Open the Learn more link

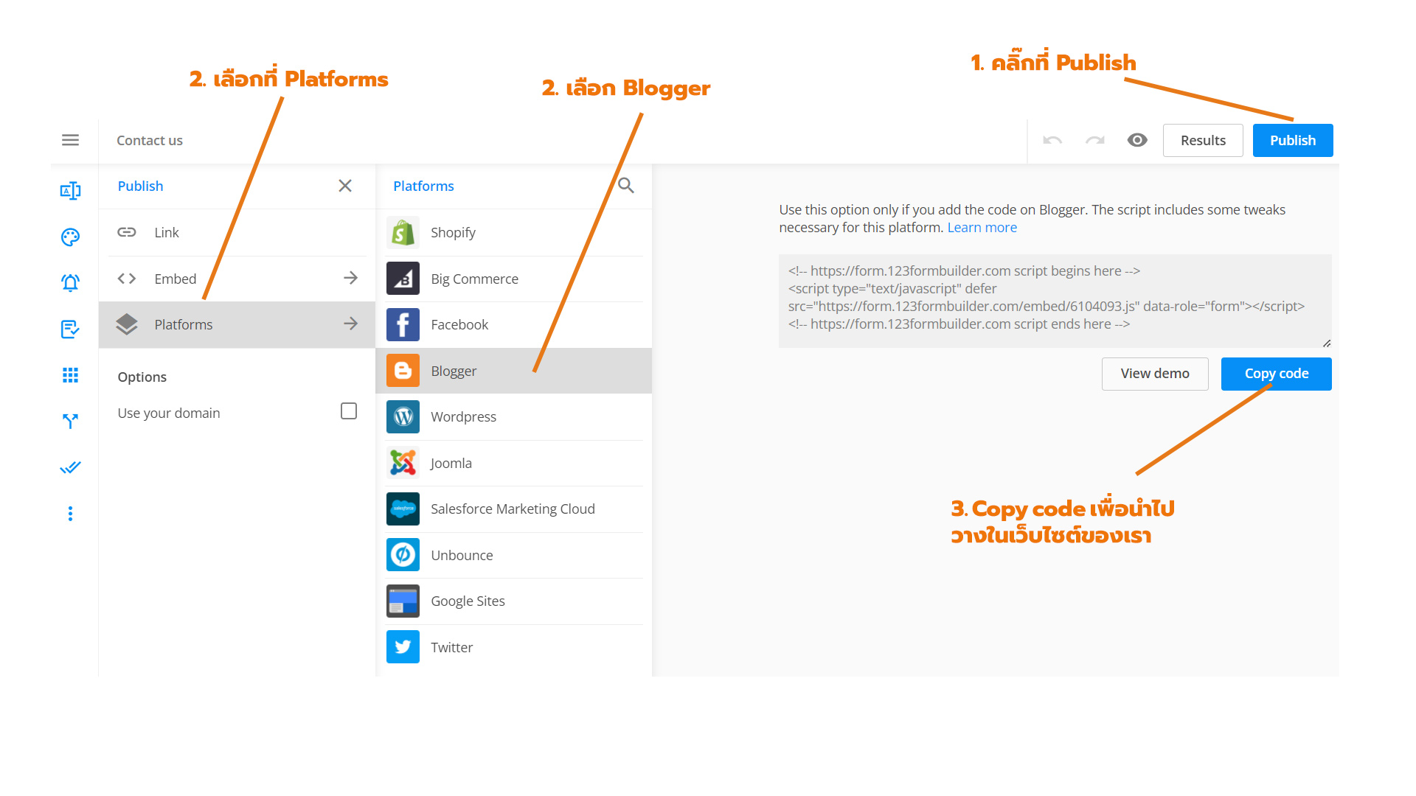coord(982,228)
